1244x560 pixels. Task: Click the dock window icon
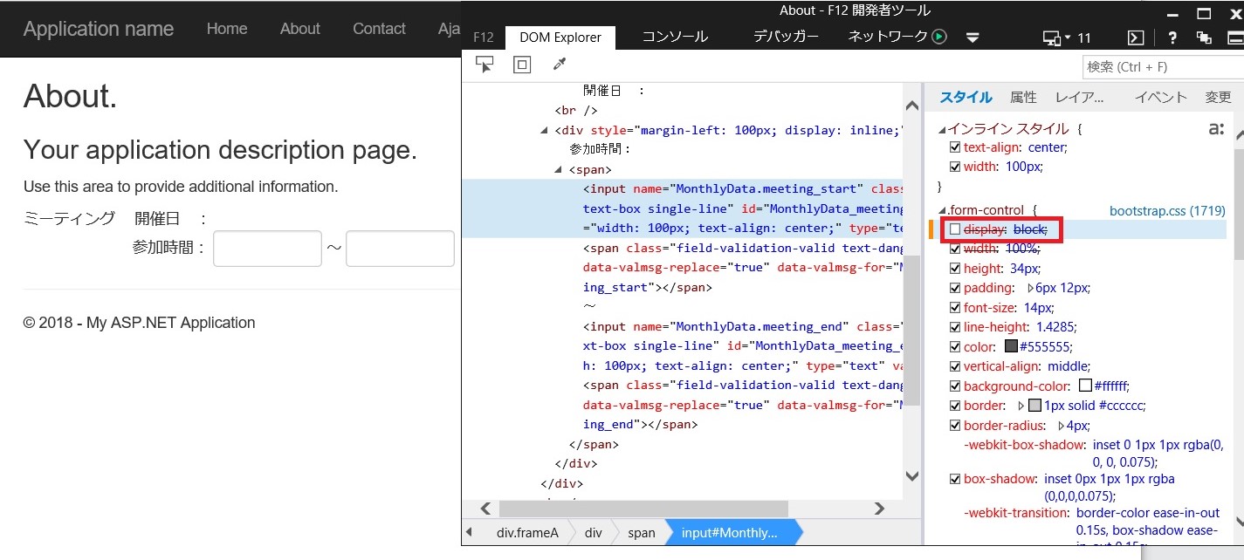coord(1206,37)
